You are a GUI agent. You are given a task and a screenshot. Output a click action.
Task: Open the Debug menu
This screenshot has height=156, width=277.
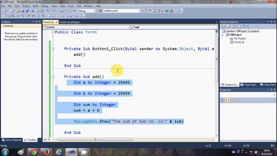(45, 6)
